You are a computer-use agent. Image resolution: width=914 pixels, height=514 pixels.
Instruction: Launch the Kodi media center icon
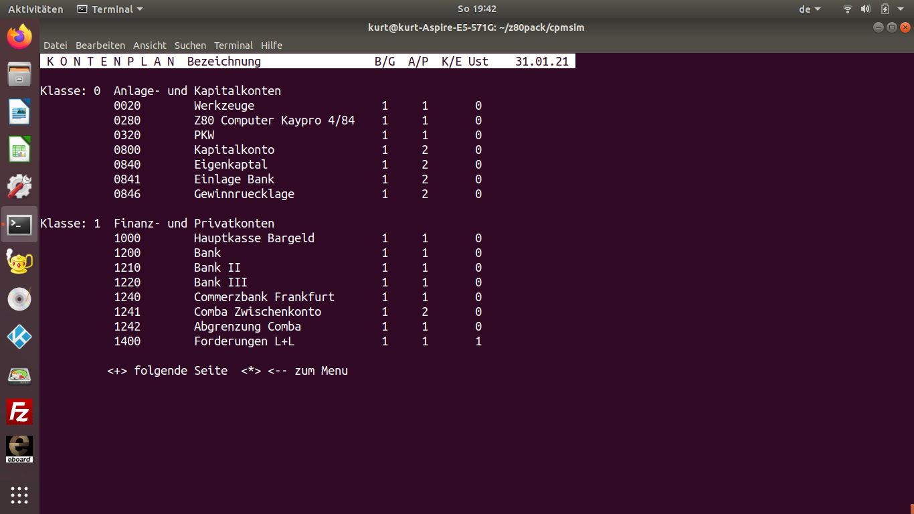point(19,337)
